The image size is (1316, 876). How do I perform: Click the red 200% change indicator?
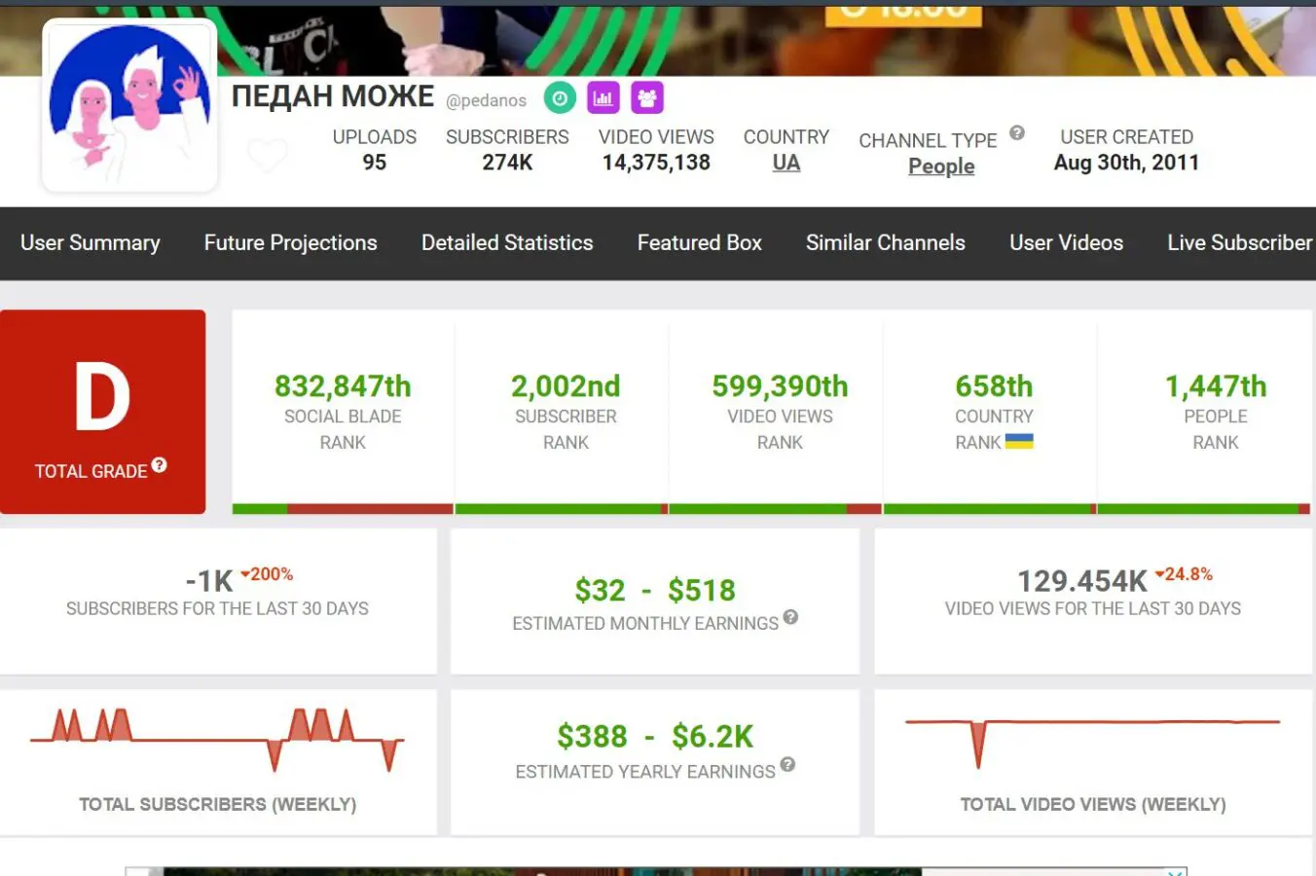(267, 574)
